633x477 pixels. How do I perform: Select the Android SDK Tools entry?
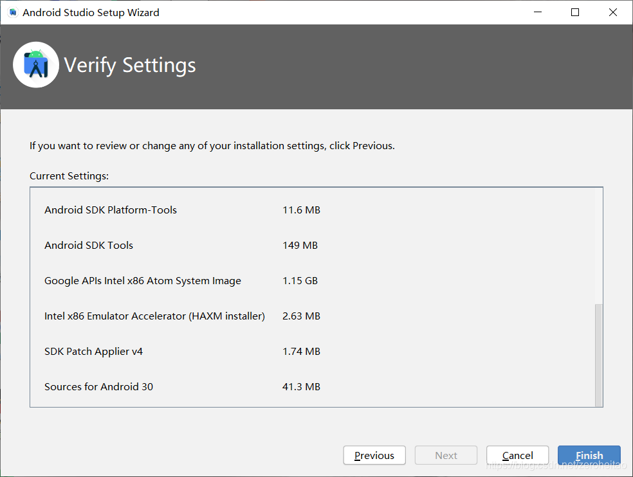click(x=89, y=245)
